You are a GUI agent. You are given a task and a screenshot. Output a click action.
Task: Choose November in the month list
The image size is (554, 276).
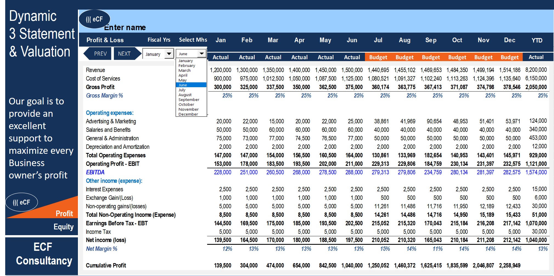[x=189, y=109]
